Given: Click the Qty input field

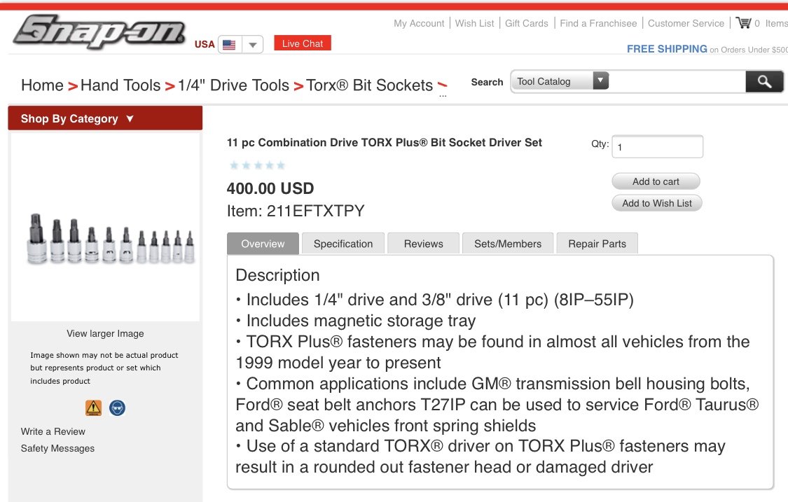Looking at the screenshot, I should 657,147.
